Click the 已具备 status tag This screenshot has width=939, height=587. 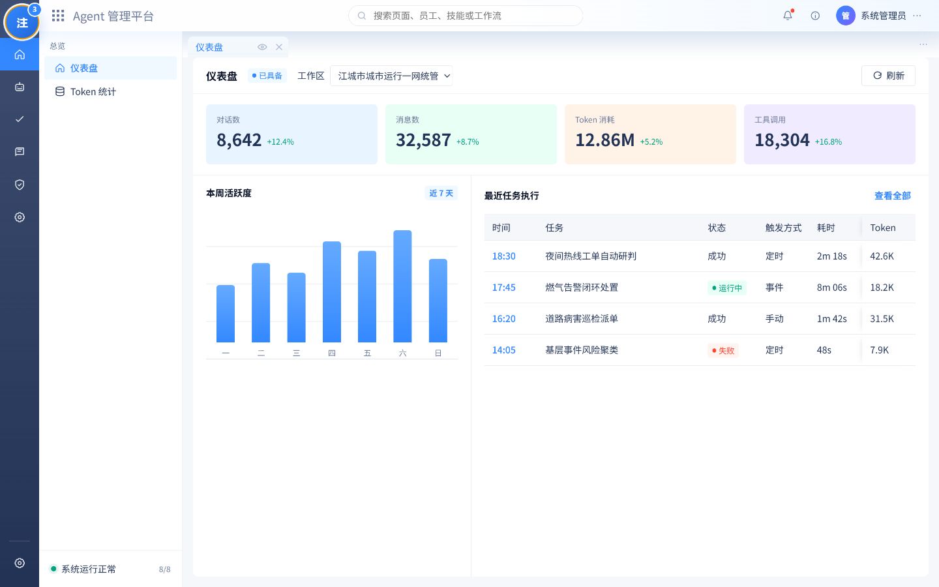click(267, 76)
